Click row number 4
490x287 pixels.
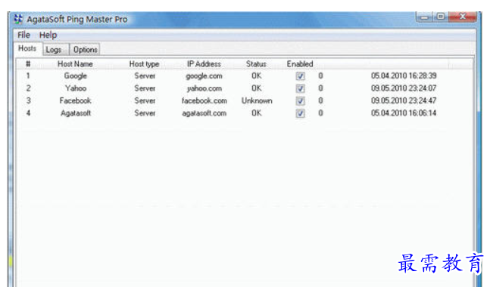coord(28,113)
